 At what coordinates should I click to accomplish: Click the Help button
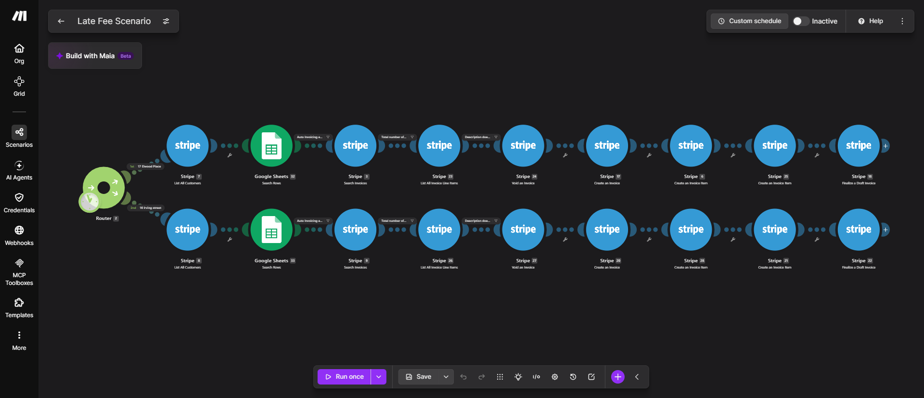click(x=871, y=21)
